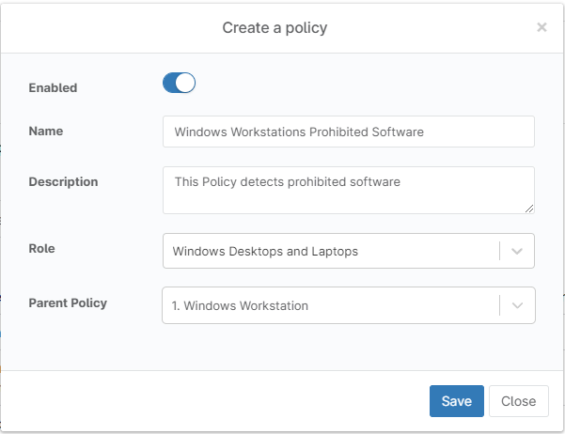Click the Enabled label
The height and width of the screenshot is (434, 565).
coord(53,88)
